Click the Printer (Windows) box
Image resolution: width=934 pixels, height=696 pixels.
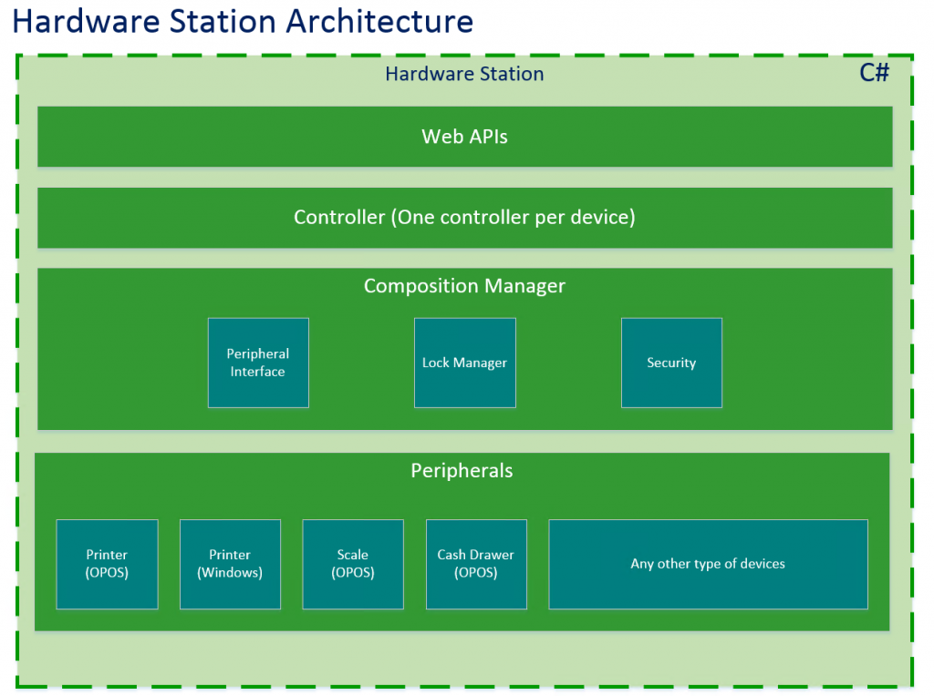(230, 564)
